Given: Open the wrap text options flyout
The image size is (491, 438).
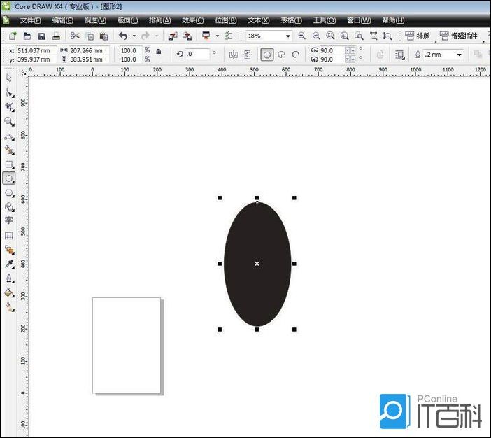Looking at the screenshot, I should [400, 55].
